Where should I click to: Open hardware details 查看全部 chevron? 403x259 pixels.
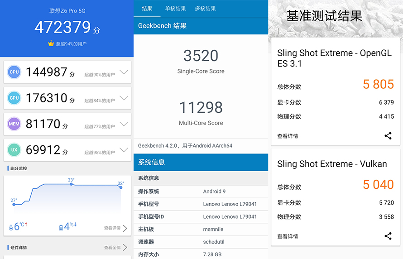coord(125,247)
